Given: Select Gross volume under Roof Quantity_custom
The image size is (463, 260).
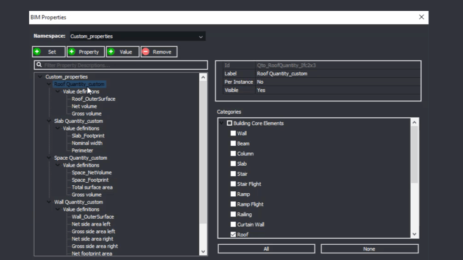Looking at the screenshot, I should pos(87,114).
